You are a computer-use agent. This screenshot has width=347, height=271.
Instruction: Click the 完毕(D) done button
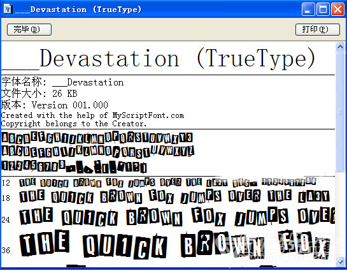(29, 29)
